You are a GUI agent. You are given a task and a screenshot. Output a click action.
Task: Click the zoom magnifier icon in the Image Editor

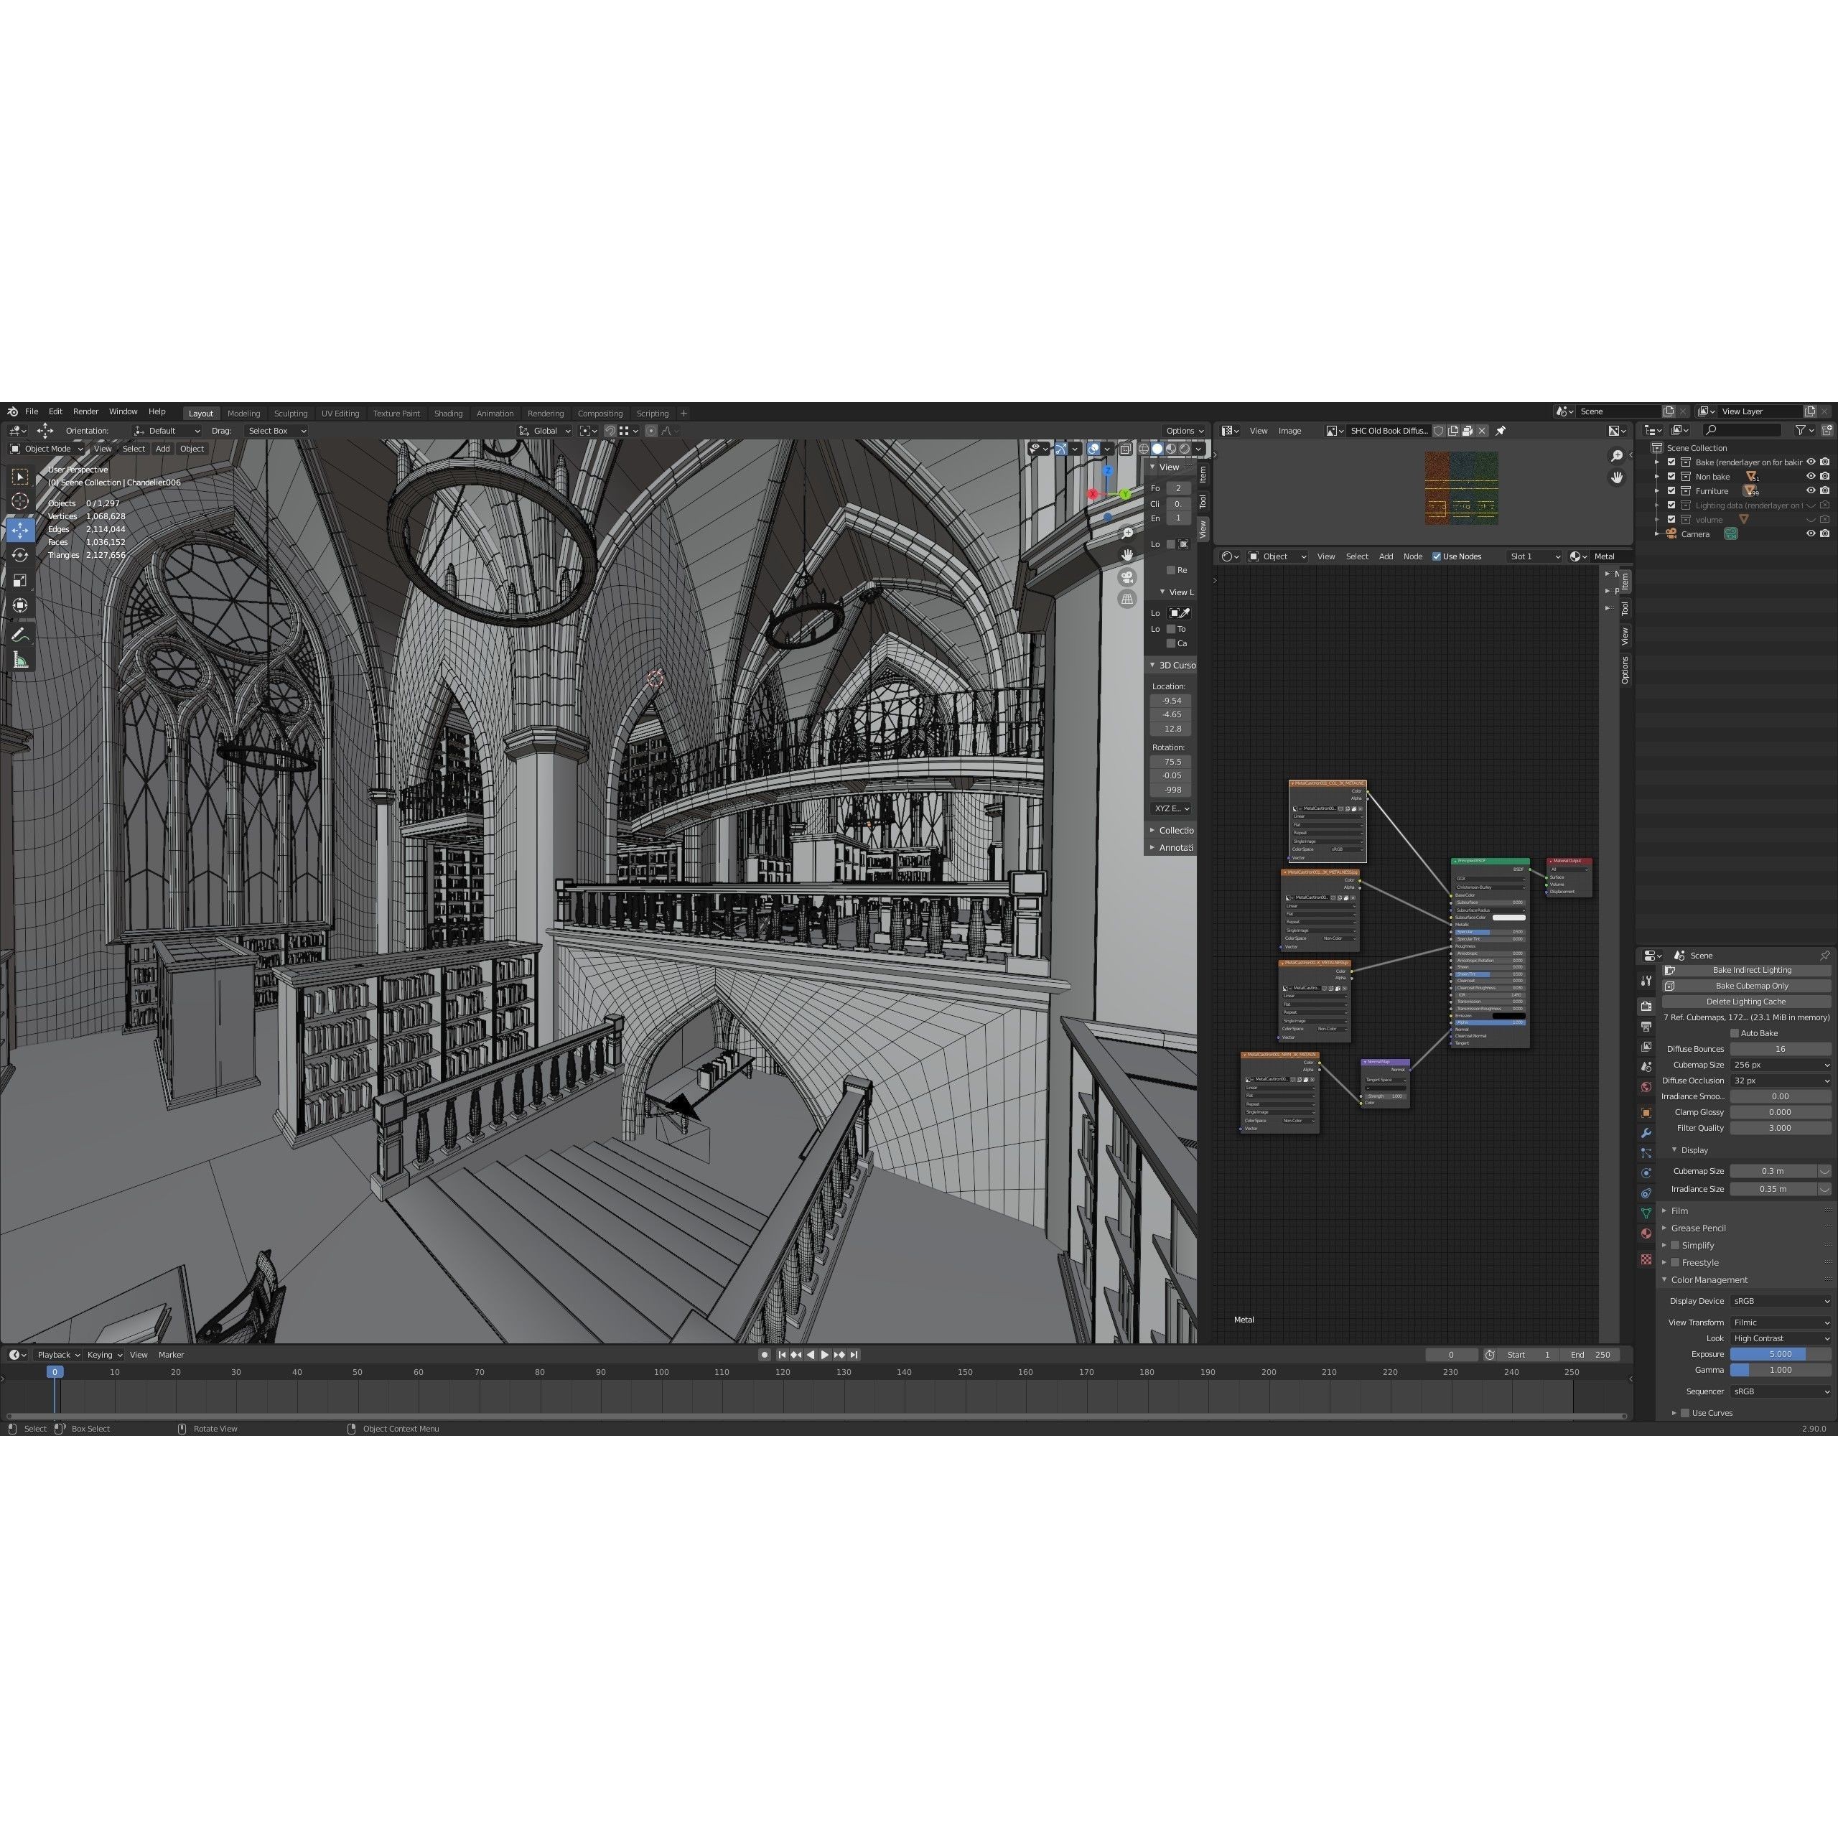1618,456
